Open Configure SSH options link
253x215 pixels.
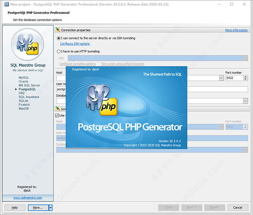tap(75, 44)
